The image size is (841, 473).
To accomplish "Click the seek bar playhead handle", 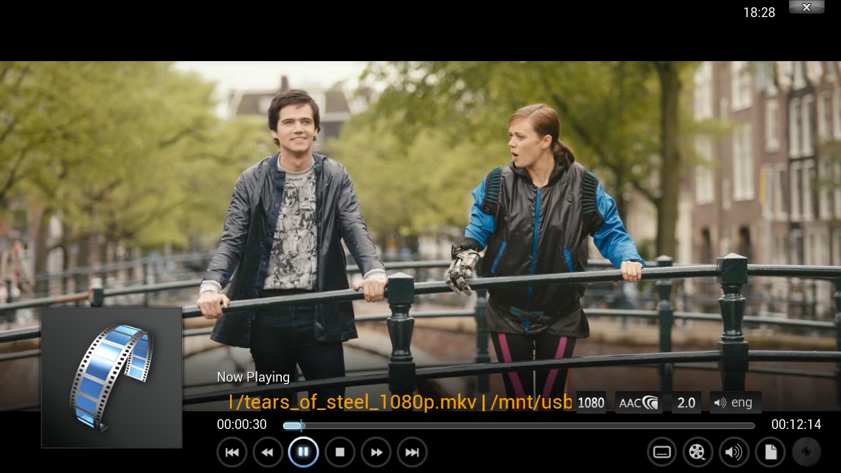I will click(302, 426).
